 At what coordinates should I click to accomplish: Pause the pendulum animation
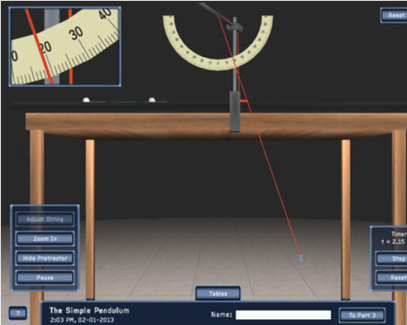pyautogui.click(x=45, y=278)
